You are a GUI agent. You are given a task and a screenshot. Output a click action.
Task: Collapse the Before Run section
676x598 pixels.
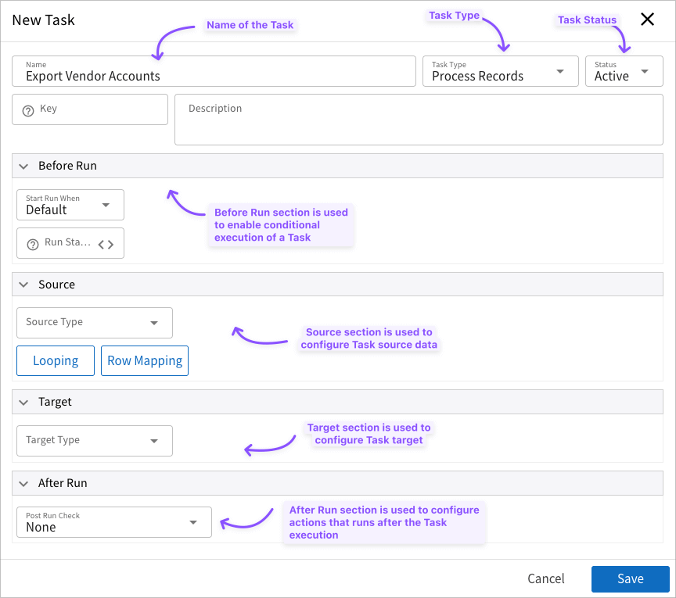point(23,166)
